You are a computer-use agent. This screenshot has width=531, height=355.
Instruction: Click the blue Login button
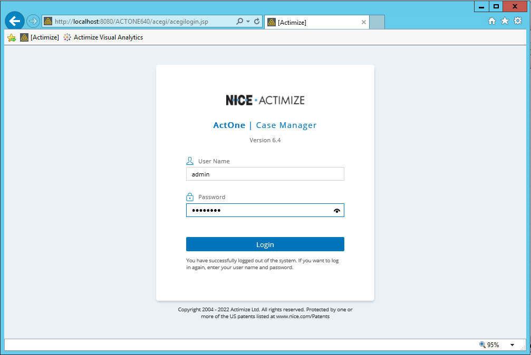(265, 244)
